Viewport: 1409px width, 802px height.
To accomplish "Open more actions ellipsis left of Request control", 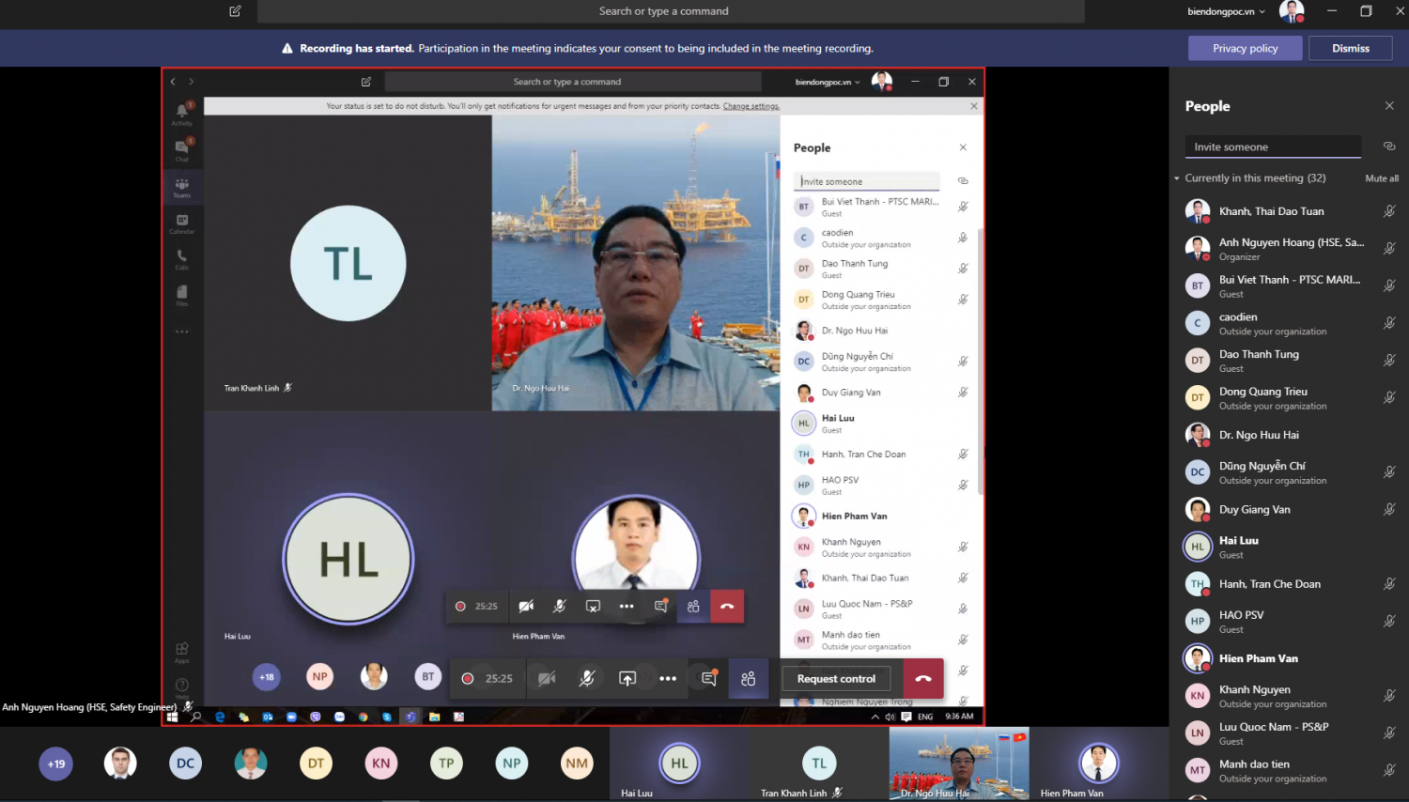I will click(x=668, y=679).
